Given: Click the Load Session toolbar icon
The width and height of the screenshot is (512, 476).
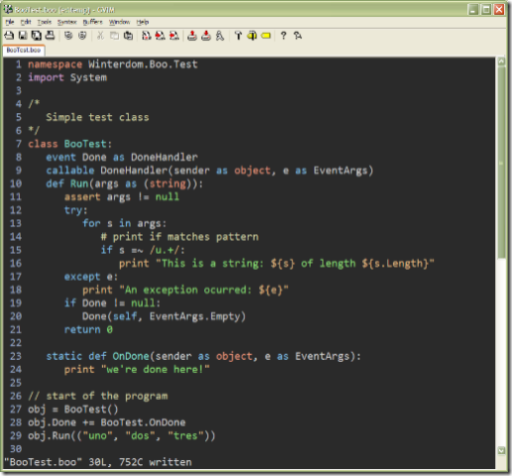Looking at the screenshot, I should pos(192,36).
